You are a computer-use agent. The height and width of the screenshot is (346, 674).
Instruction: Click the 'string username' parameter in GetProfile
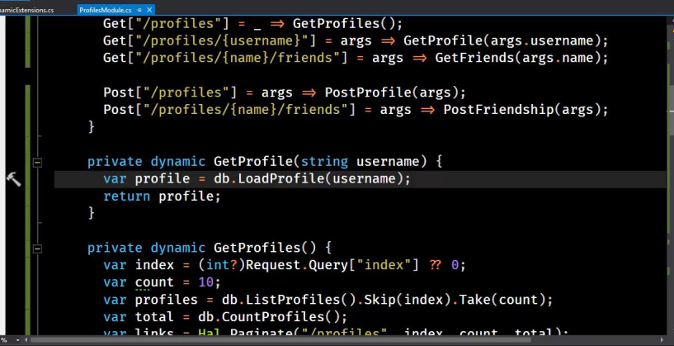[360, 162]
